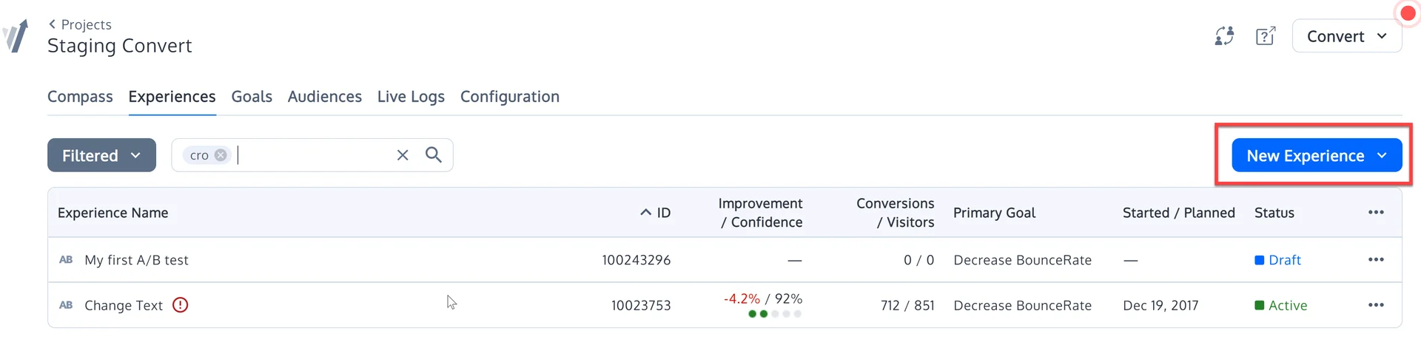Select ID 100243296
The width and height of the screenshot is (1421, 345).
click(636, 260)
